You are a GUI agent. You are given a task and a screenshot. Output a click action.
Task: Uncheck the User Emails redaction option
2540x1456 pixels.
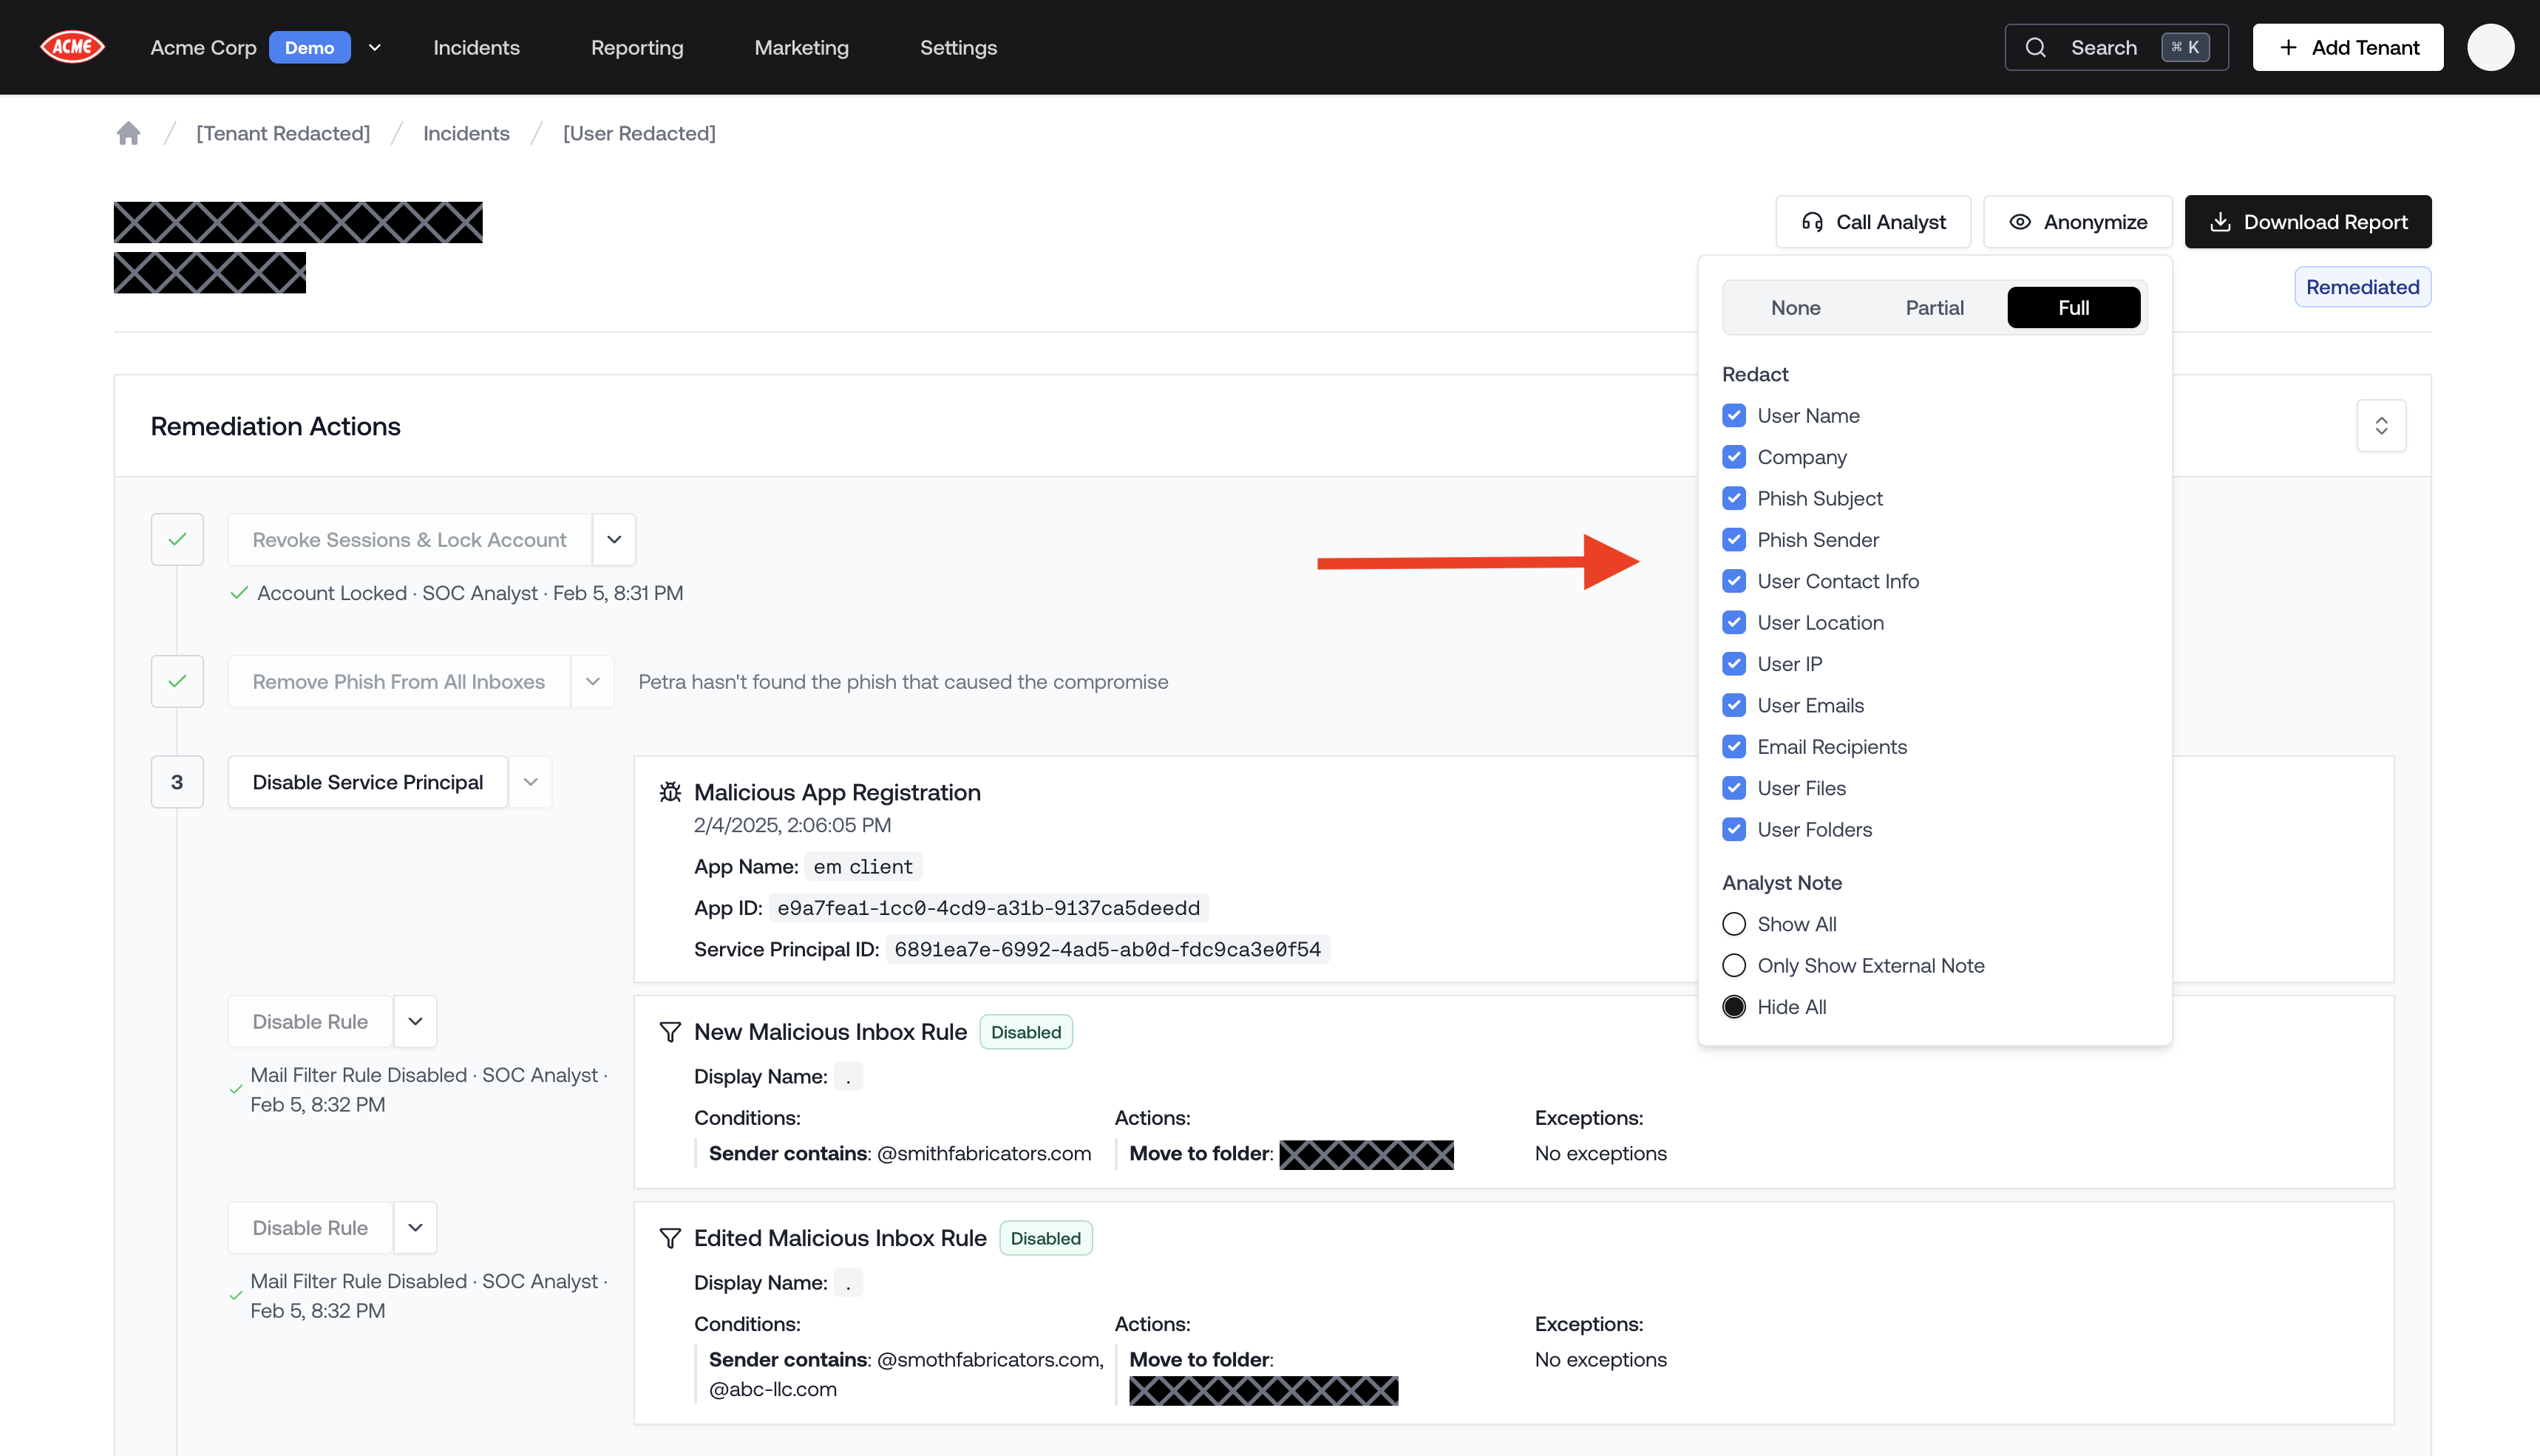pos(1734,705)
